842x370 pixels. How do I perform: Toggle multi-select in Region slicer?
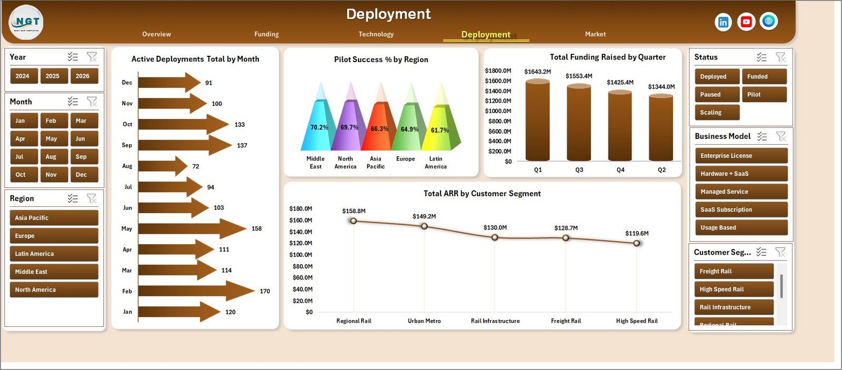73,198
